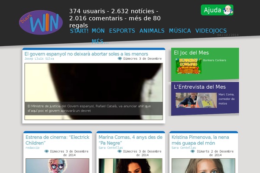Click comment icon in Electrick Children card

coord(47,151)
